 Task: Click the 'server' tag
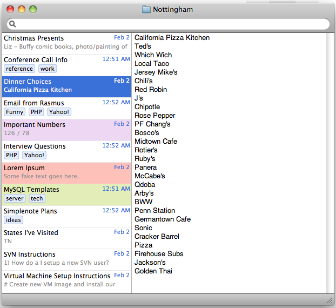[x=15, y=198]
